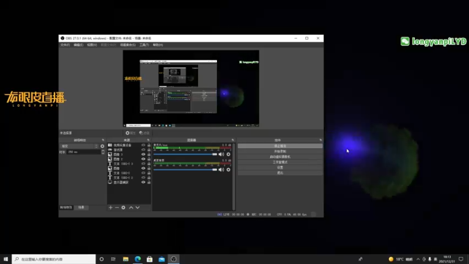Screen dimensions: 469x264
Task: Mute the 麦克风/Aux speaker icon
Action: click(x=221, y=154)
